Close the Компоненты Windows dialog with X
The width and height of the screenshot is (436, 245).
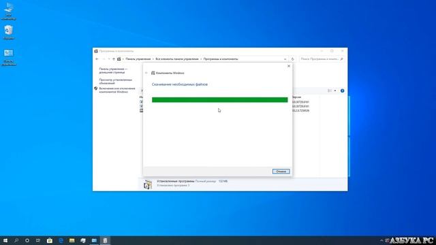click(289, 66)
